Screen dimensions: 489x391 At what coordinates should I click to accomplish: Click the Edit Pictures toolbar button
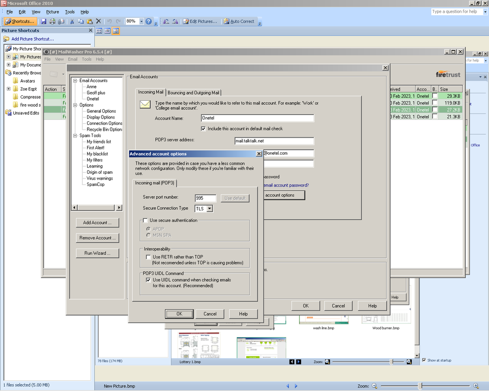click(x=200, y=21)
